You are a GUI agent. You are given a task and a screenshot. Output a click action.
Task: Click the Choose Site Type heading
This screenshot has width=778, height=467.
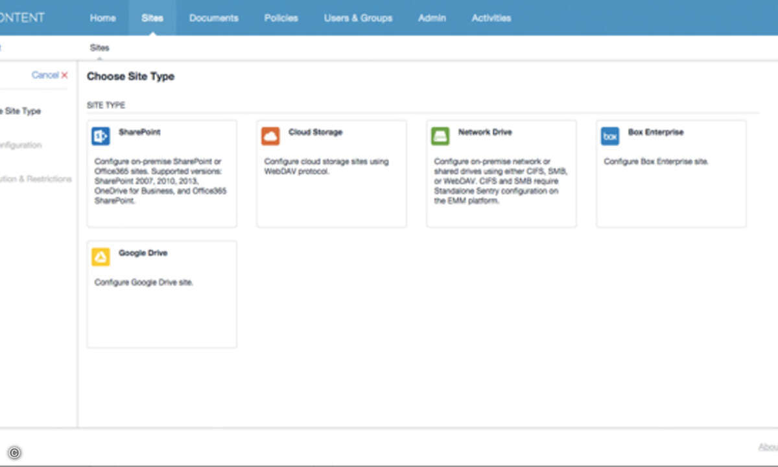tap(131, 77)
